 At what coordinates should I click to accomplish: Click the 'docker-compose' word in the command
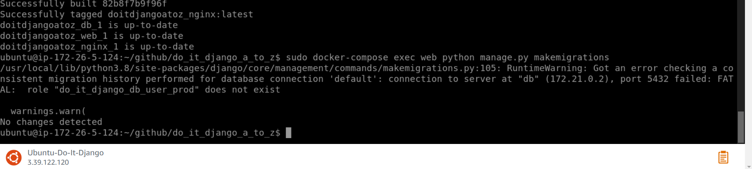350,58
